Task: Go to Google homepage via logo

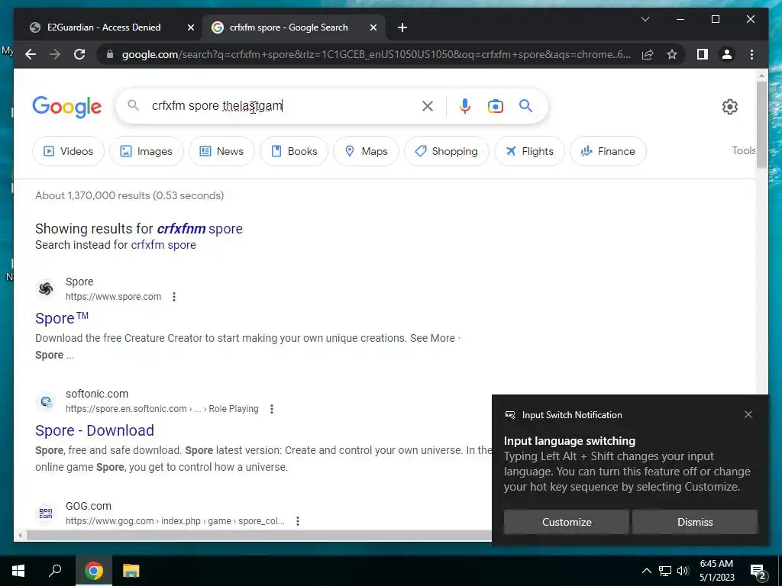Action: [x=67, y=107]
